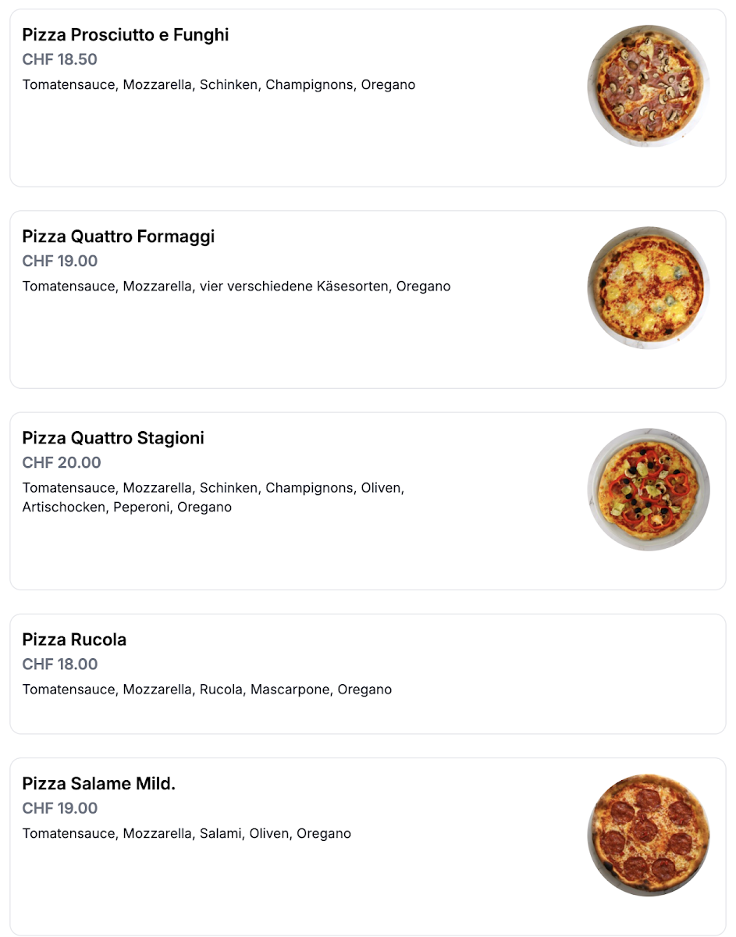Open the Pizza Prosciutto e Funghi title
Viewport: 736px width, 937px height.
[x=125, y=35]
